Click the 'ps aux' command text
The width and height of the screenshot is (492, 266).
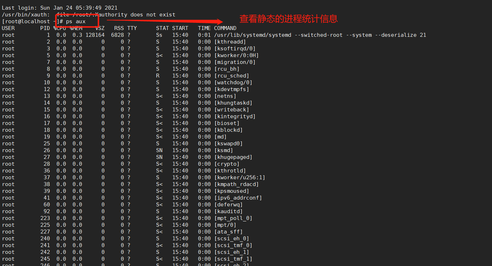coord(76,21)
